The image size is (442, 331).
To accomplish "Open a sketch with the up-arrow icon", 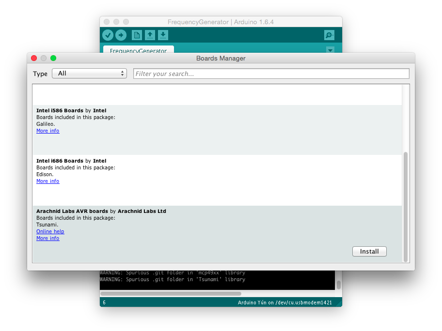I will click(x=150, y=35).
